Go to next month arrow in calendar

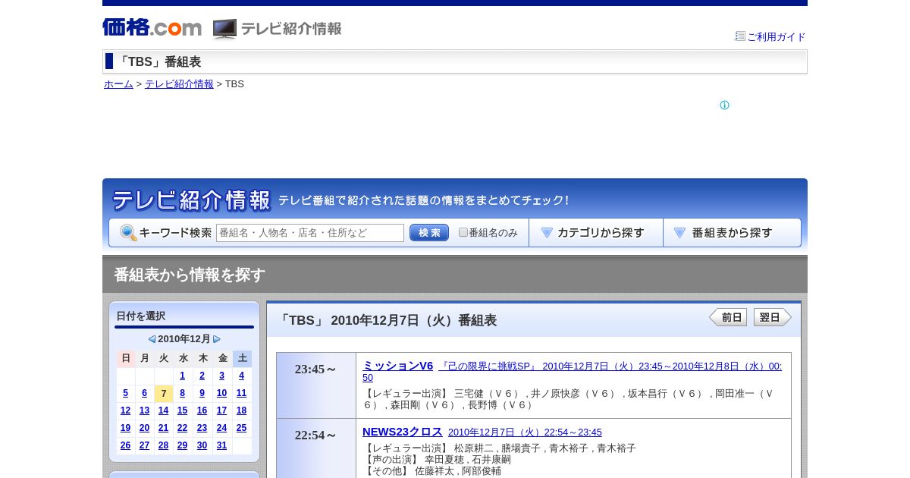tap(217, 339)
